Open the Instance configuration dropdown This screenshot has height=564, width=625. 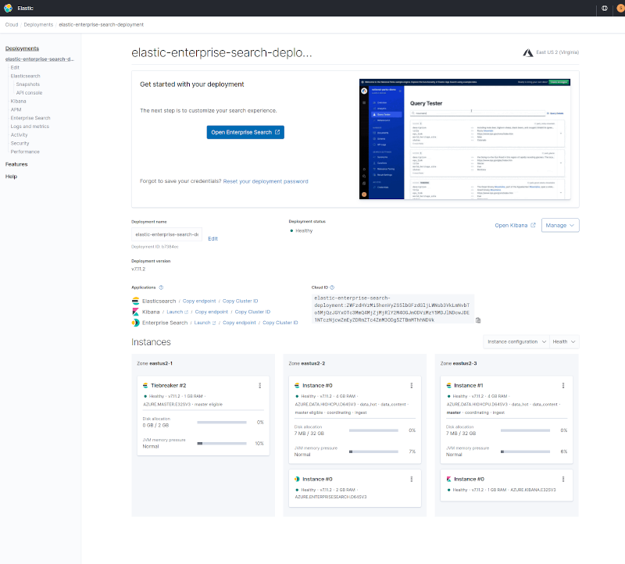click(x=516, y=342)
